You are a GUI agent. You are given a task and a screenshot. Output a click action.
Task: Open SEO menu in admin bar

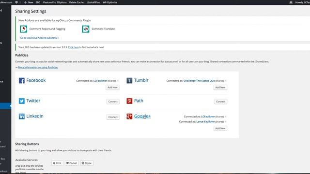point(38,2)
